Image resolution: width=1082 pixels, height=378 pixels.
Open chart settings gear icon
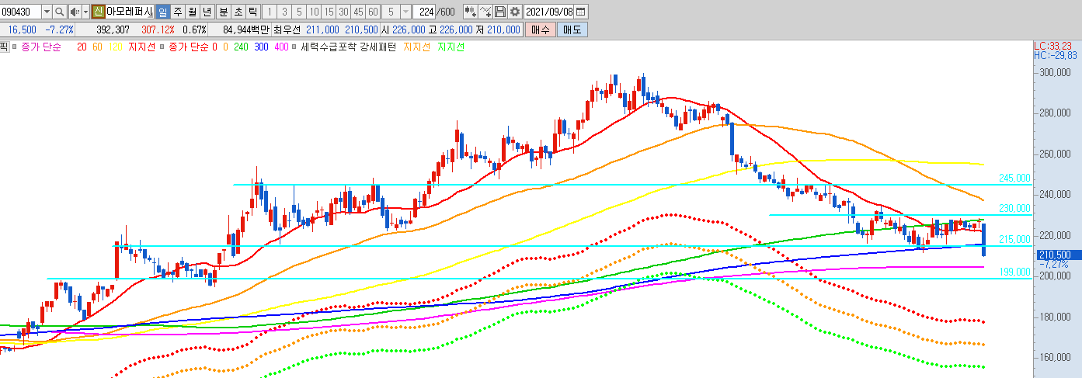[x=514, y=12]
